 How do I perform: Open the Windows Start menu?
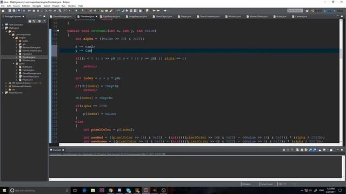4,190
